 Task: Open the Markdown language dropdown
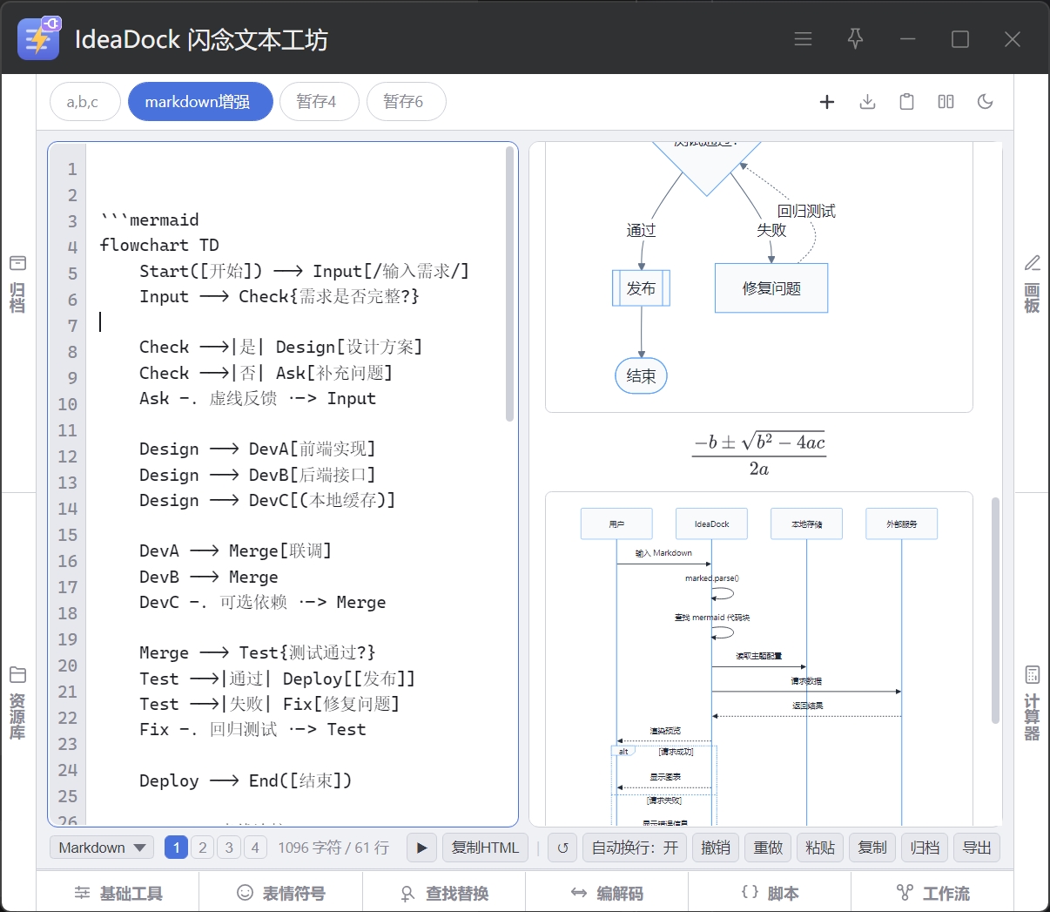pyautogui.click(x=102, y=848)
